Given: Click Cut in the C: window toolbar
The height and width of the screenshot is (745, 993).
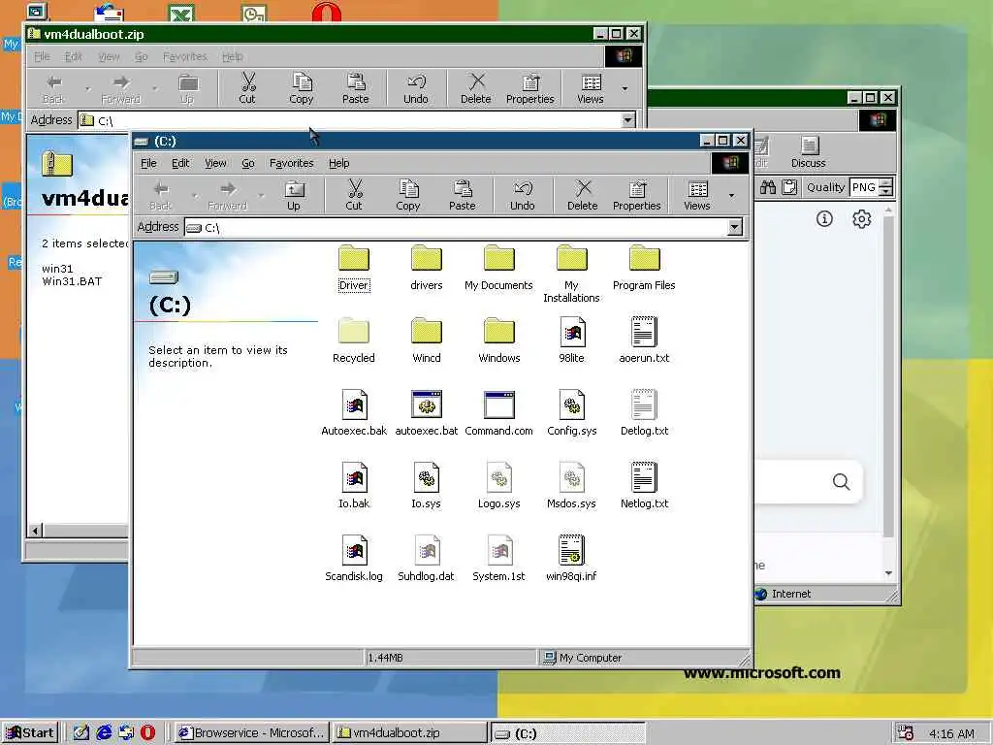Looking at the screenshot, I should (354, 195).
